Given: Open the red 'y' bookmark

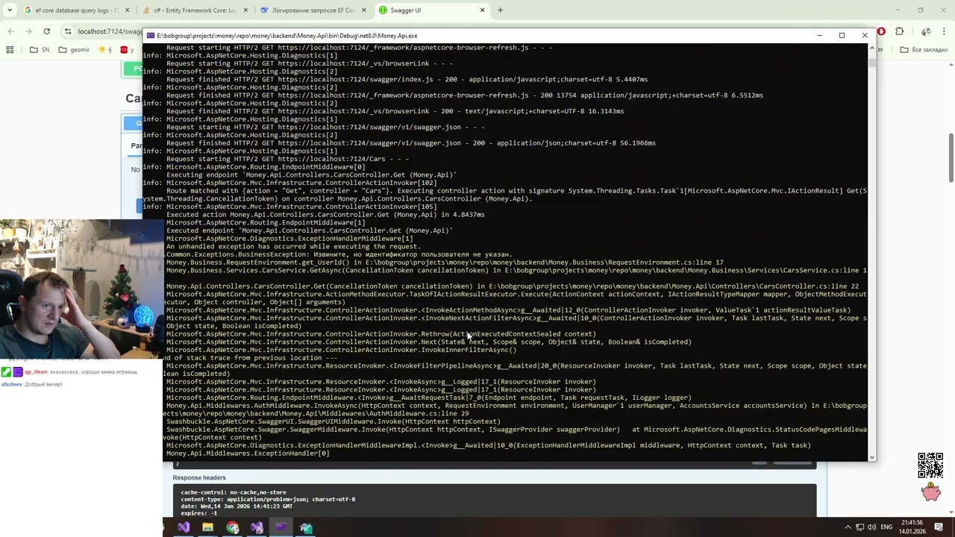Looking at the screenshot, I should coord(127,50).
